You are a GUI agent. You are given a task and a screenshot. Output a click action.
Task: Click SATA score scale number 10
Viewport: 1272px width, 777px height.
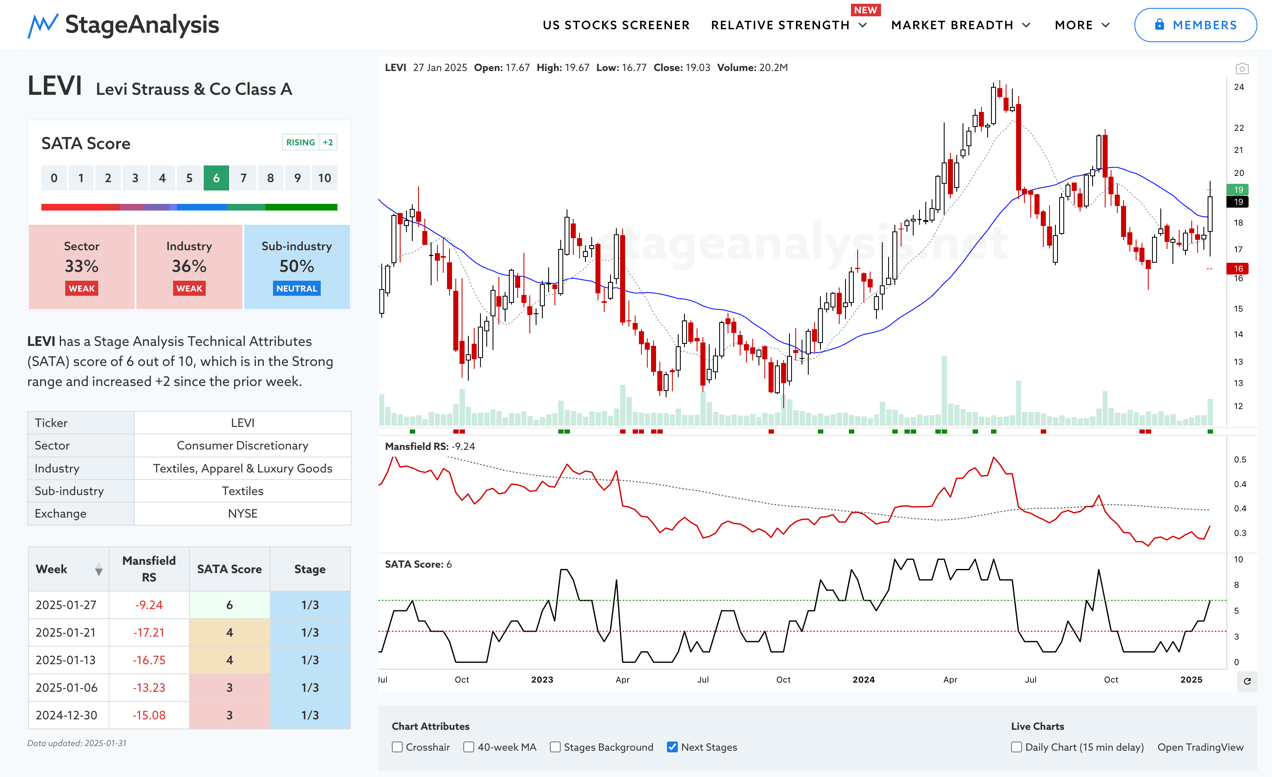coord(324,178)
